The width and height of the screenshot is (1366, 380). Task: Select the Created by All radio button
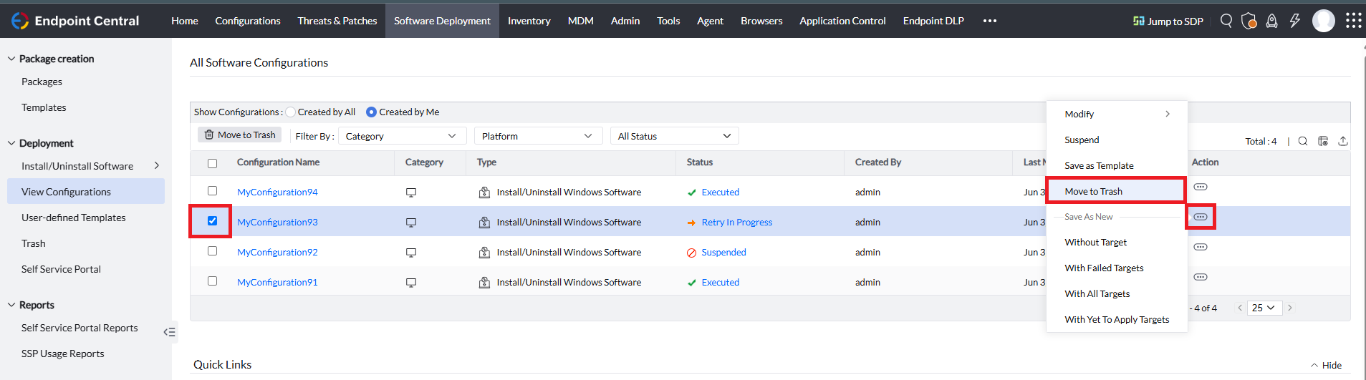coord(291,112)
